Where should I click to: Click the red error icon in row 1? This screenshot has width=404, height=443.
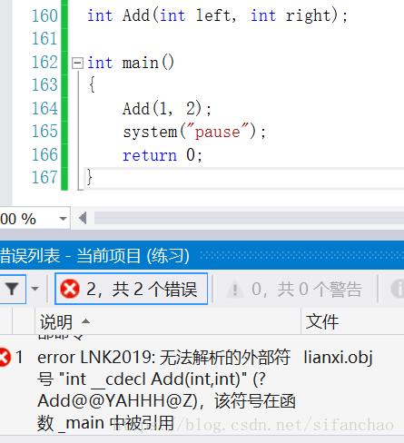click(x=5, y=358)
